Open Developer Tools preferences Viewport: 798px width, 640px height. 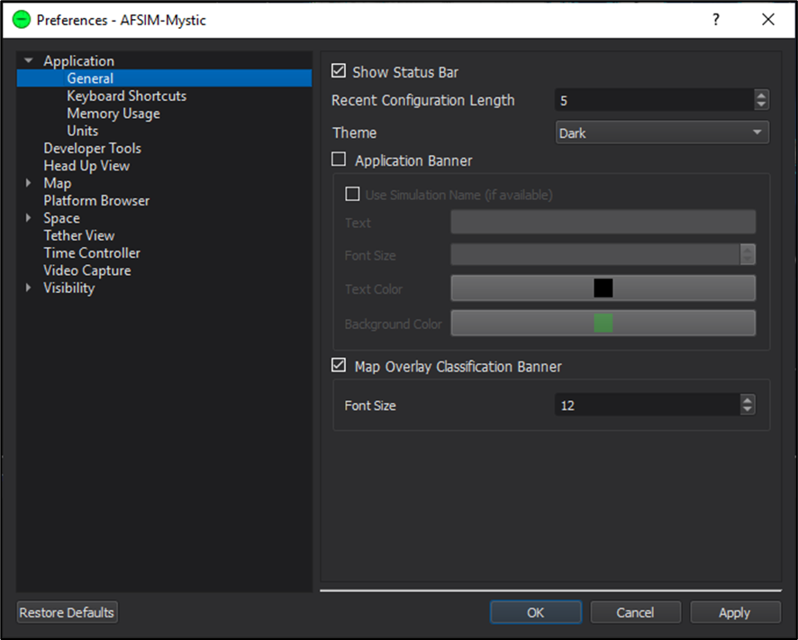point(93,148)
